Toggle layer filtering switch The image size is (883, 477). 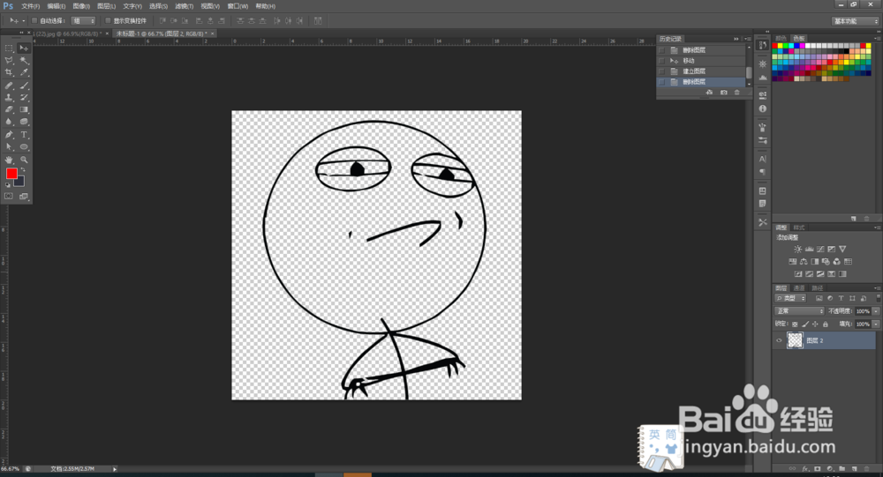[878, 298]
